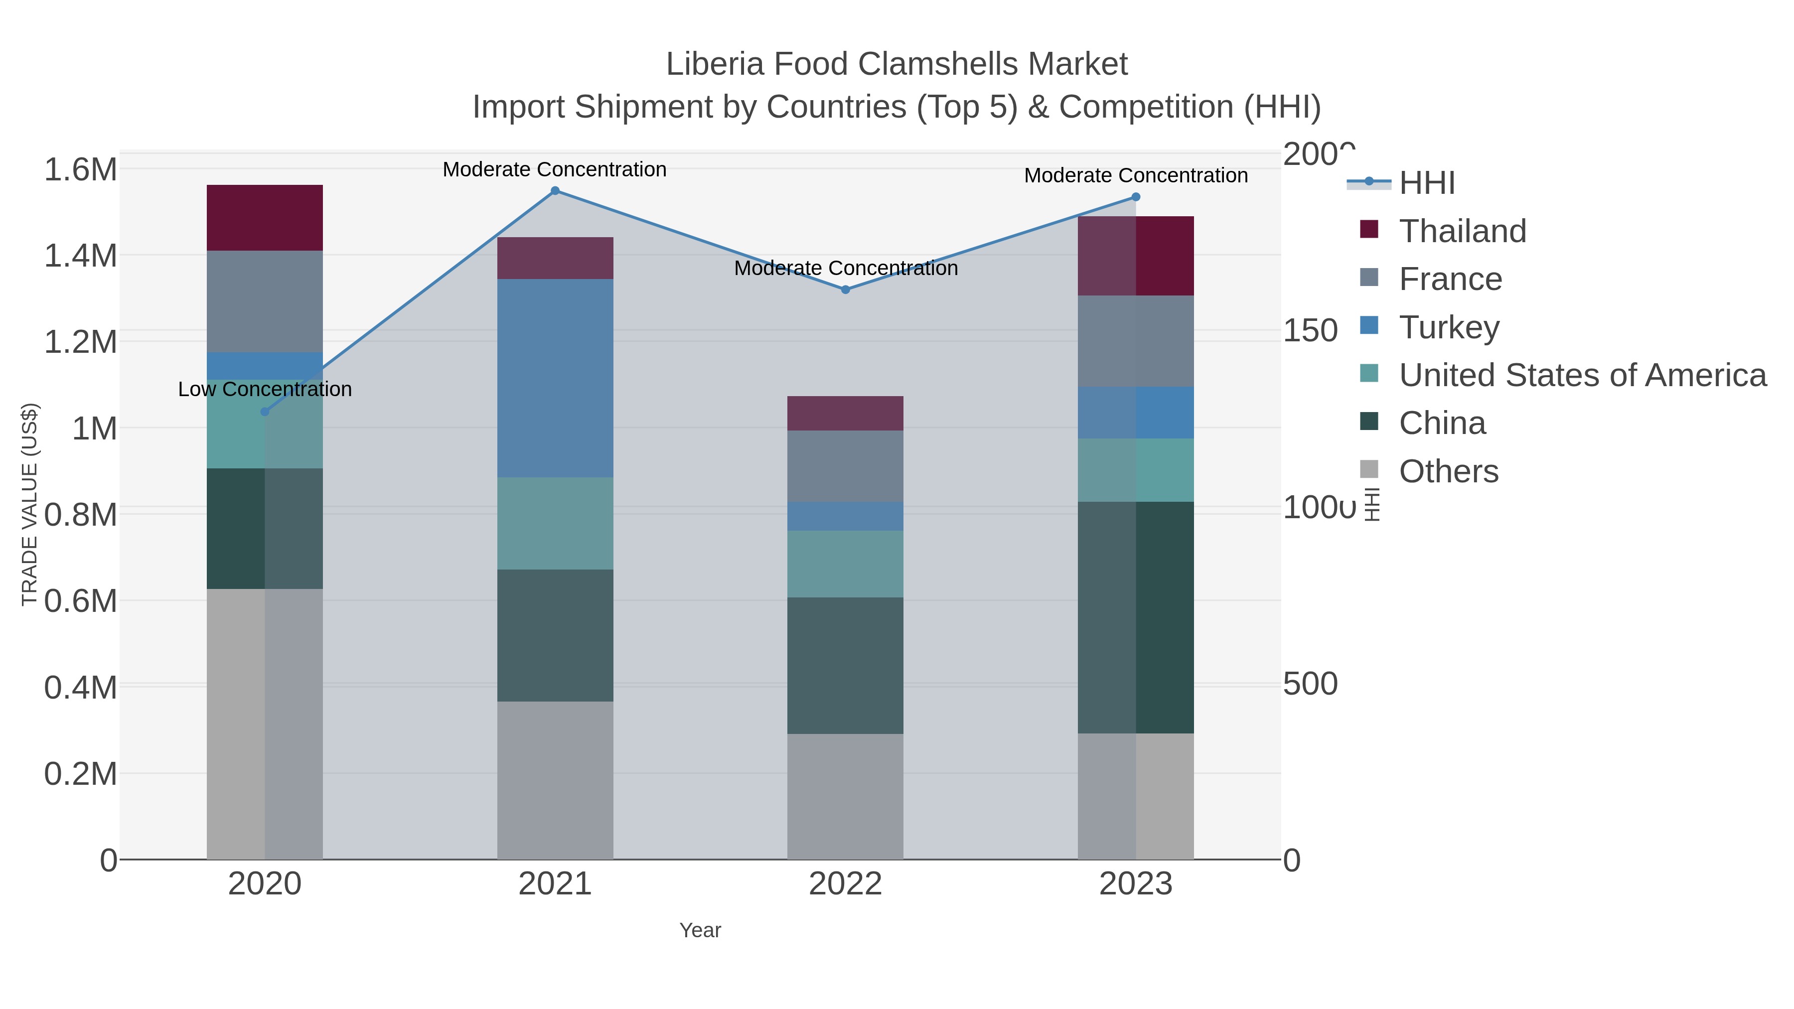Image resolution: width=1794 pixels, height=1009 pixels.
Task: Click the HHI data point for 2020
Action: tap(265, 412)
